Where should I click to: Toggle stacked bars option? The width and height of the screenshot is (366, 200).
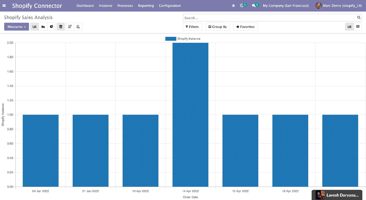(x=61, y=27)
